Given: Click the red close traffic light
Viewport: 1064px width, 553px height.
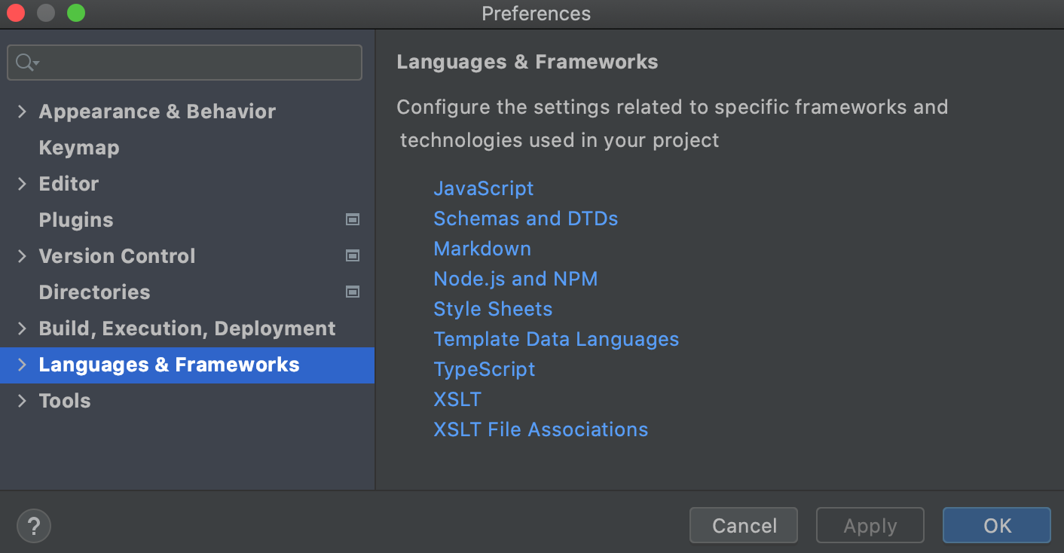Looking at the screenshot, I should tap(15, 13).
